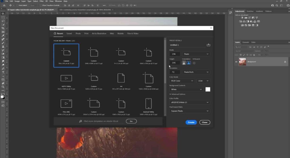Viewport: 290px width, 158px height.
Task: Select the Move tool in the toolbar
Action: 3,14
